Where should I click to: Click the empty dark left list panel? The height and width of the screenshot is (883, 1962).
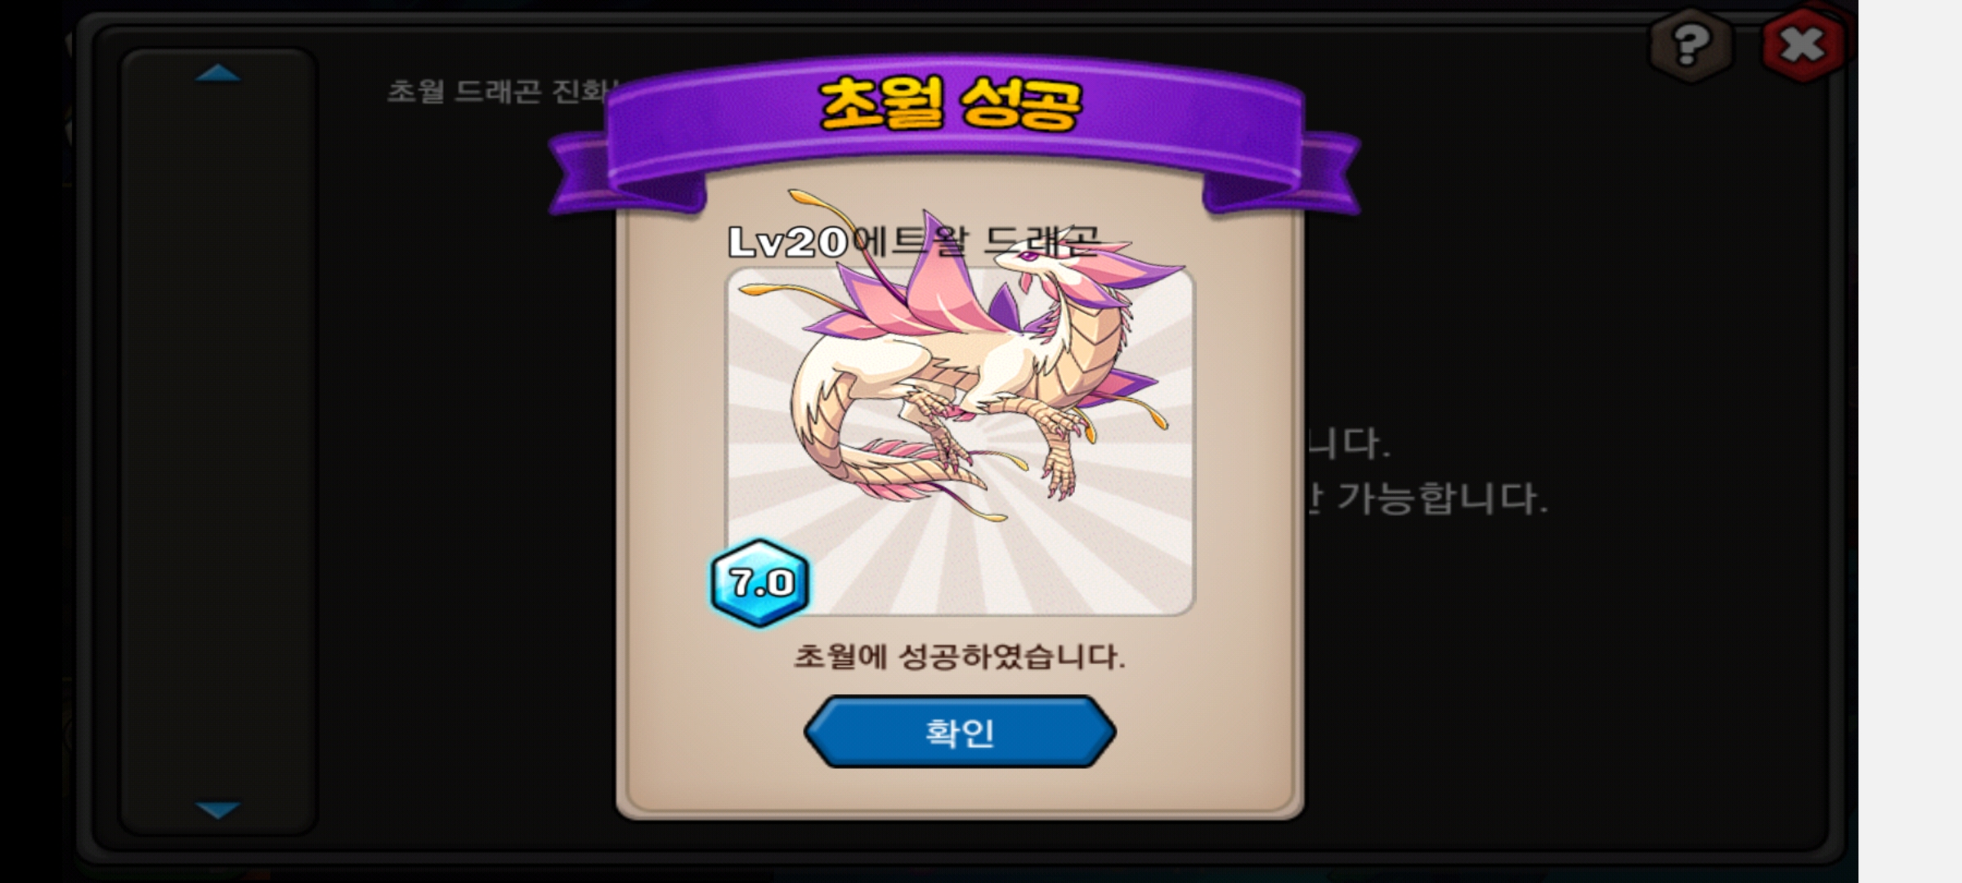point(218,441)
